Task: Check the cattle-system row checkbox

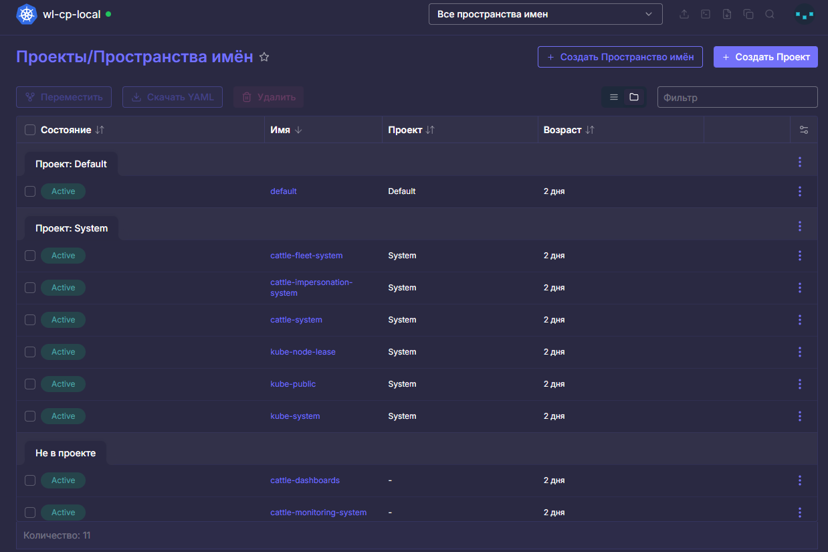Action: [x=30, y=320]
